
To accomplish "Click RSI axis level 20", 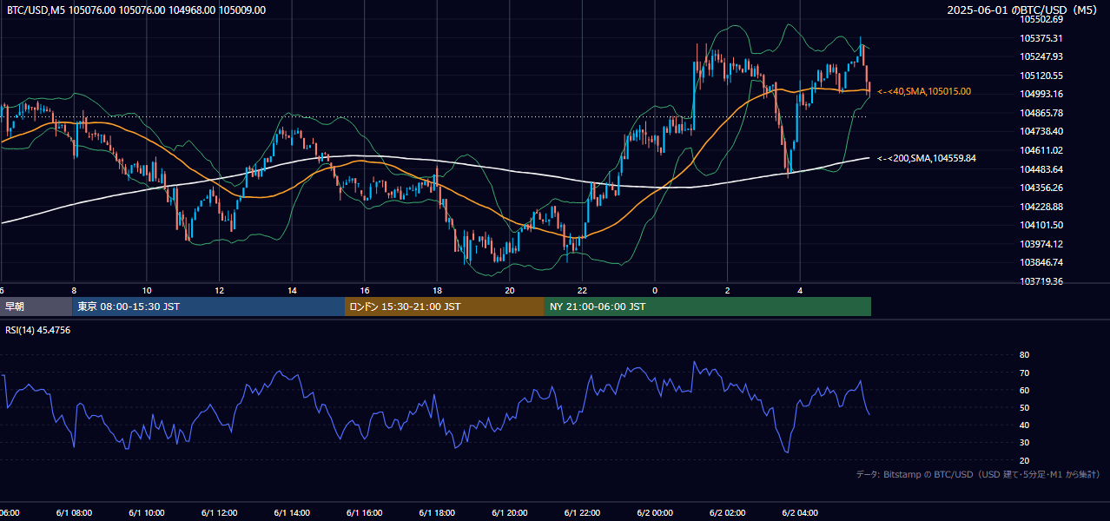I will 1024,460.
